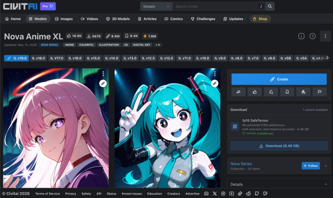Click the Civitai logo
Viewport: 333px width, 198px height.
(20, 7)
